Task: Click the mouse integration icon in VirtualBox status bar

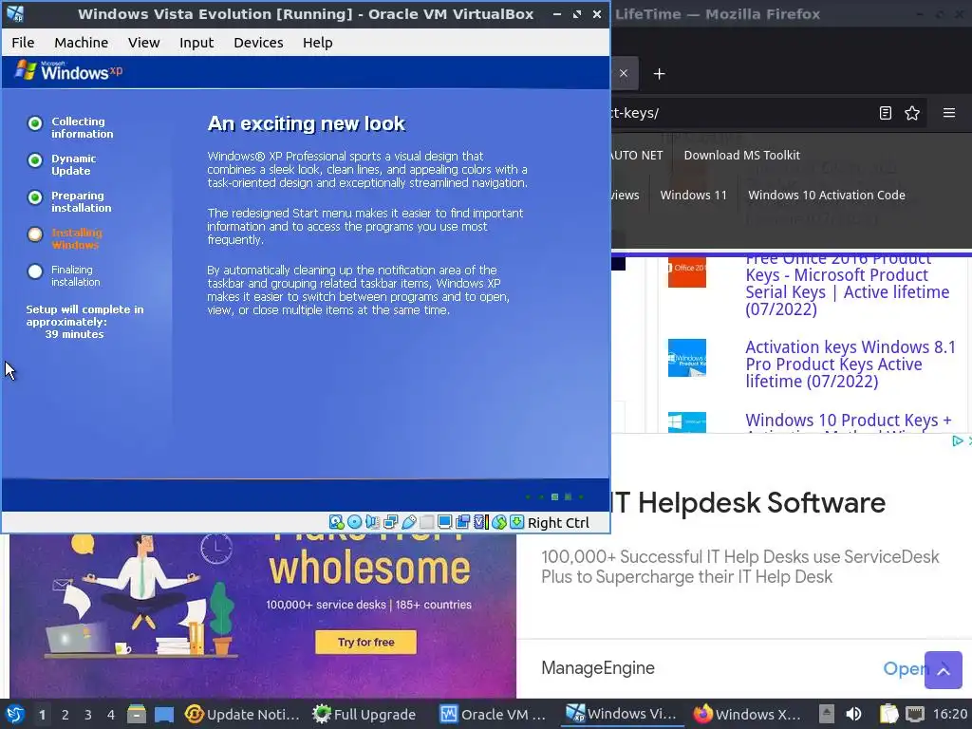Action: (x=499, y=522)
